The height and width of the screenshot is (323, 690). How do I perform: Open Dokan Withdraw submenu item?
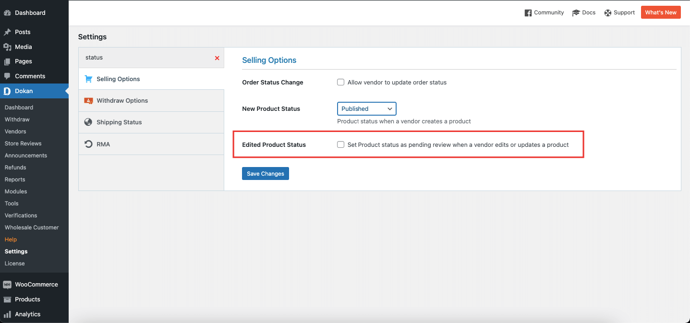(x=17, y=120)
